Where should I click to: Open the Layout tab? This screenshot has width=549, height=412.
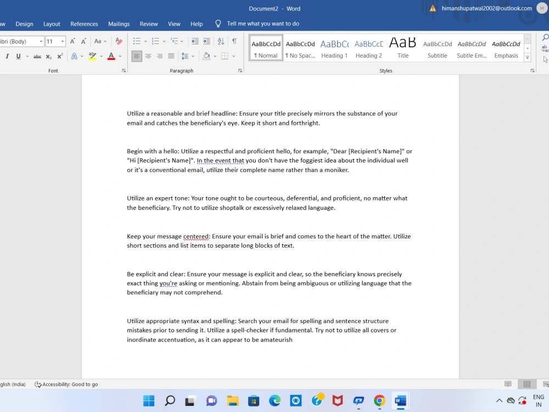[x=52, y=24]
